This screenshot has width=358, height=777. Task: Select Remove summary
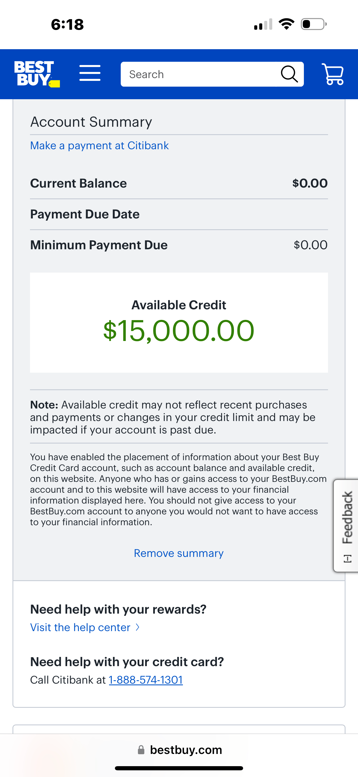coord(178,553)
